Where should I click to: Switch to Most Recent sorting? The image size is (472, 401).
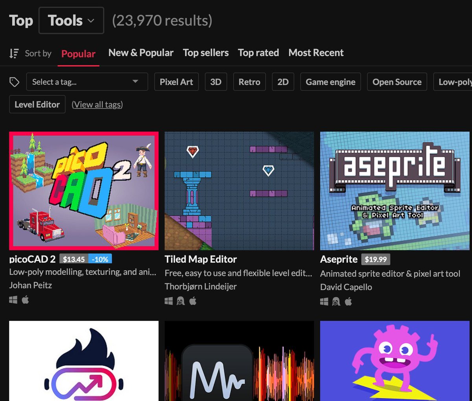(316, 53)
